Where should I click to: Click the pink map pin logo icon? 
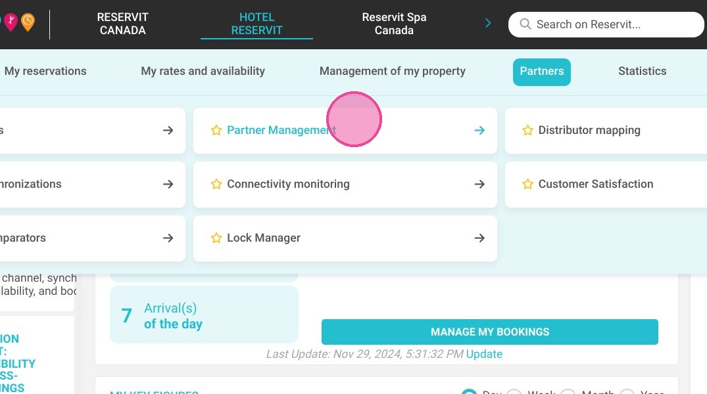pyautogui.click(x=11, y=22)
